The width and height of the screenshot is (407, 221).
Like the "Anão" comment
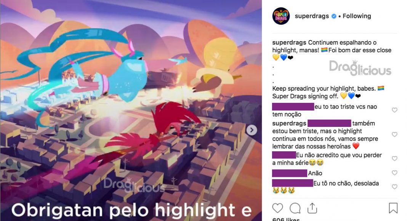(x=394, y=173)
